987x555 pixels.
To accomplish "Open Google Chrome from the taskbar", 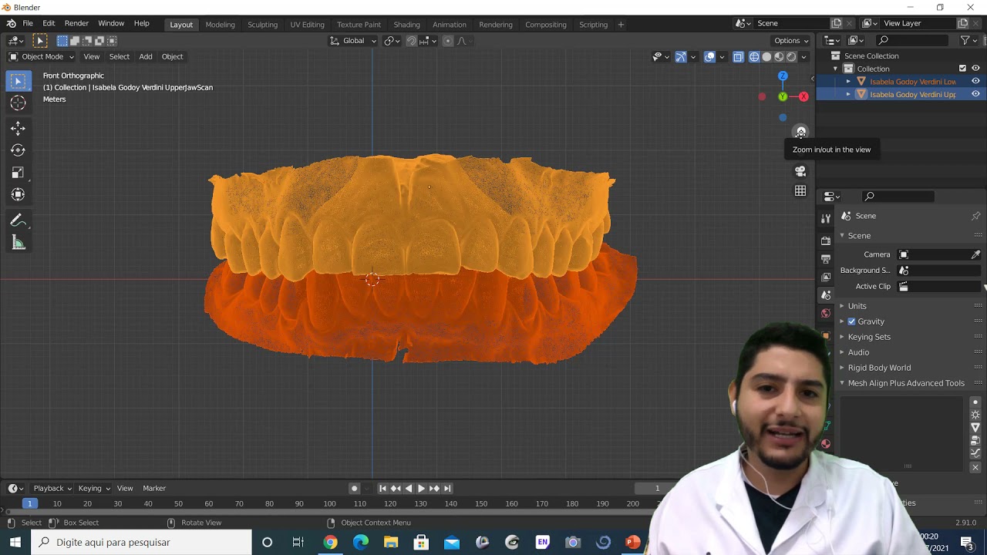I will [330, 543].
